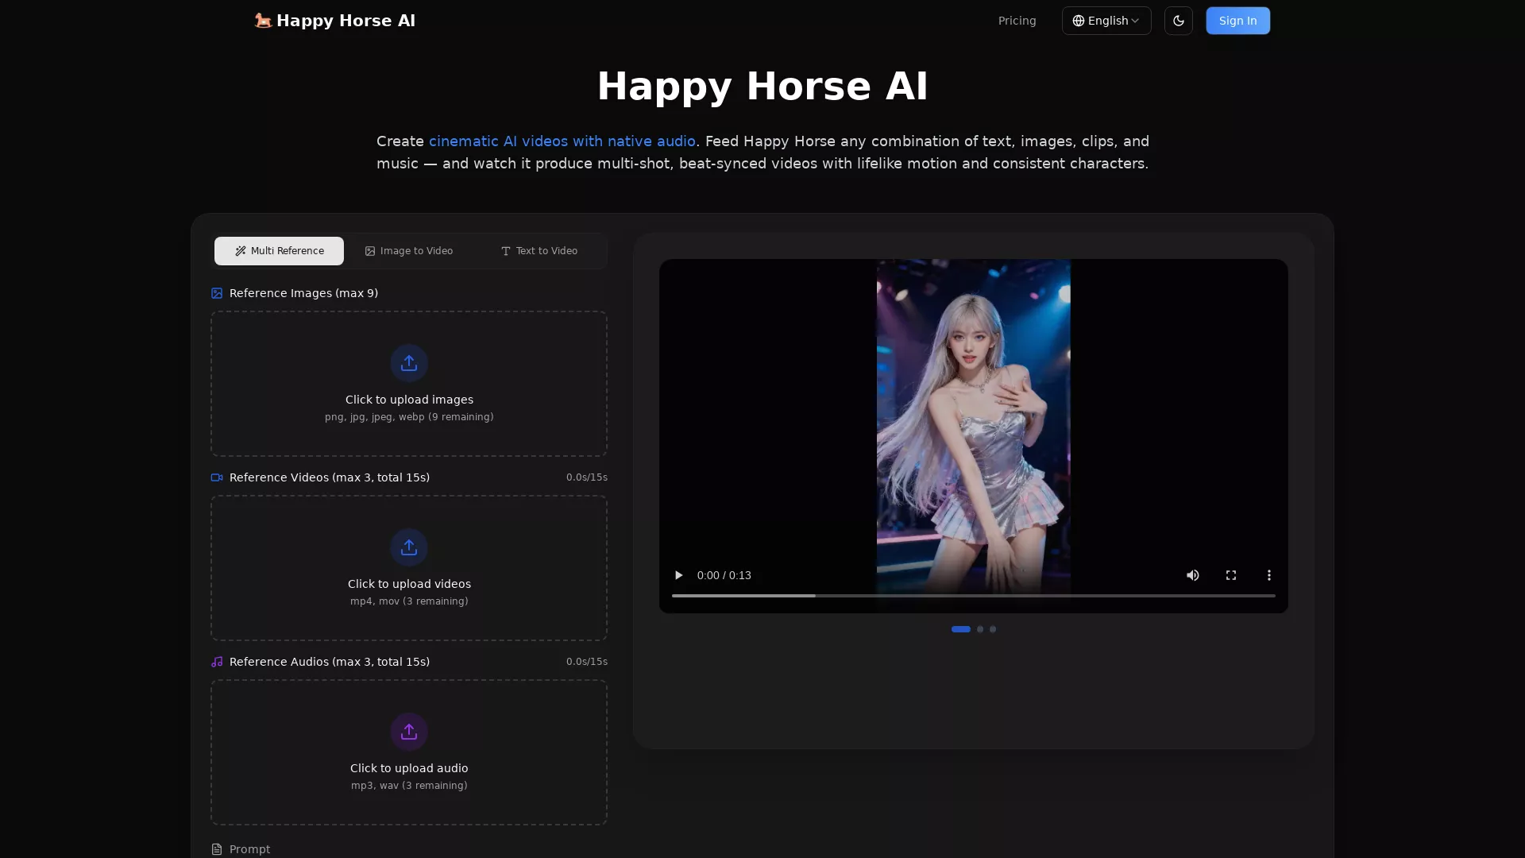Open the Pricing page

(x=1017, y=21)
